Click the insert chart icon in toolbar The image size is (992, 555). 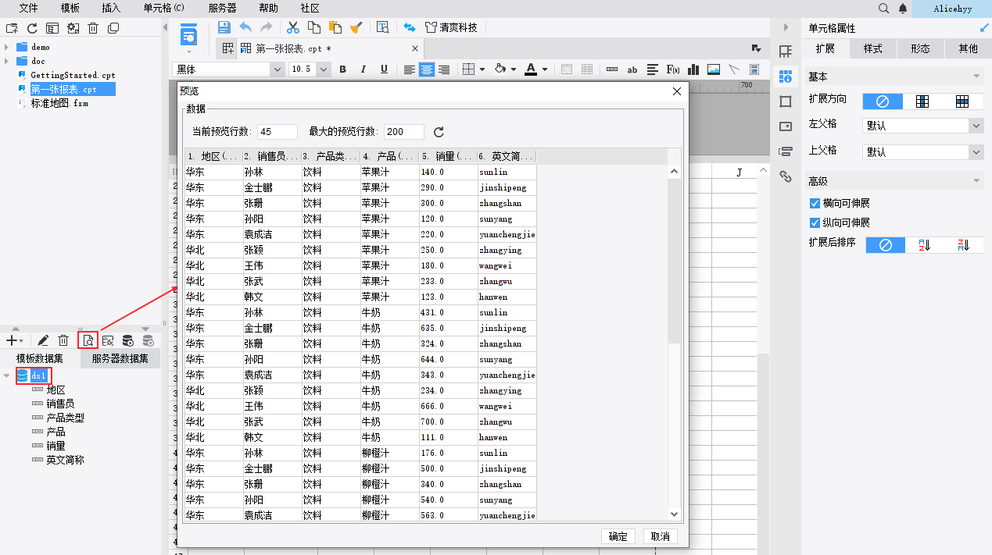693,69
